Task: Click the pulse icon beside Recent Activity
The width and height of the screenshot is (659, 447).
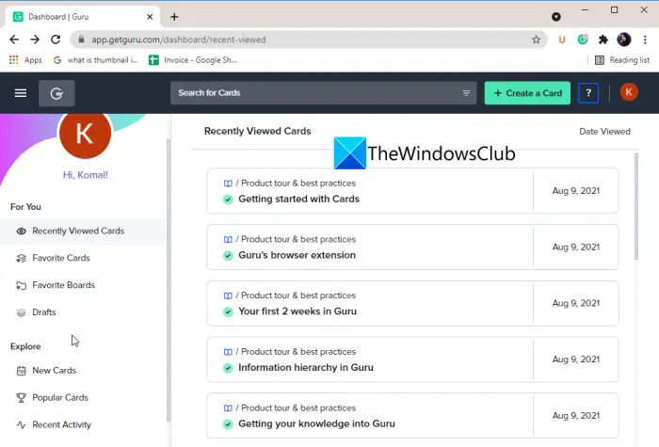Action: point(21,424)
